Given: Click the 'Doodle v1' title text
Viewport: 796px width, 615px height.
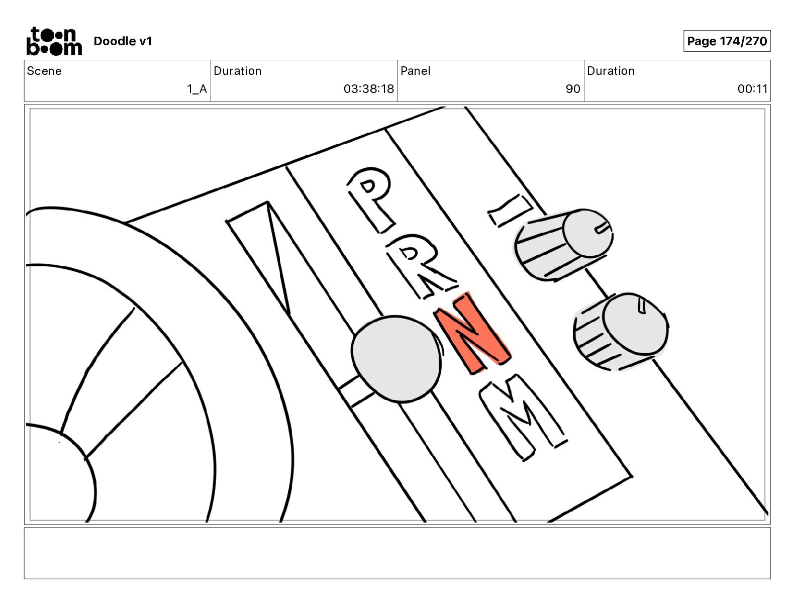Looking at the screenshot, I should pos(123,41).
